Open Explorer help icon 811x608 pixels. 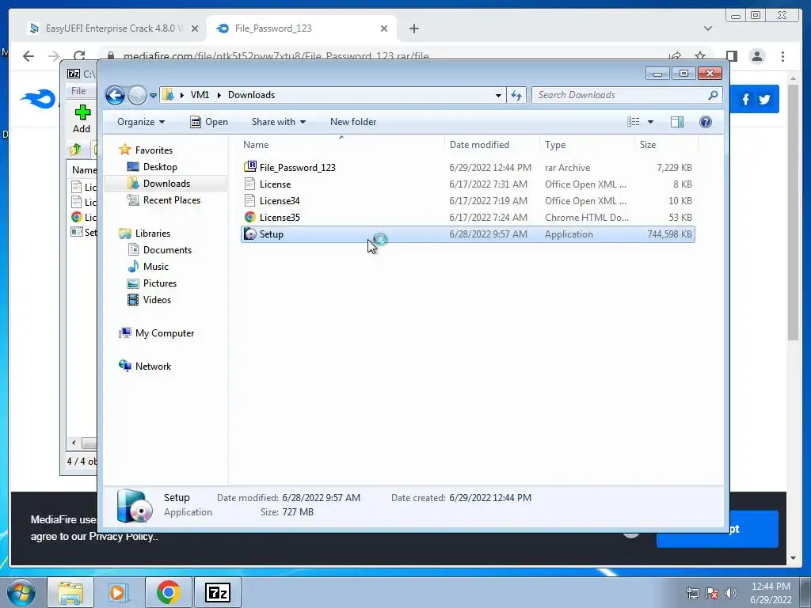[706, 122]
